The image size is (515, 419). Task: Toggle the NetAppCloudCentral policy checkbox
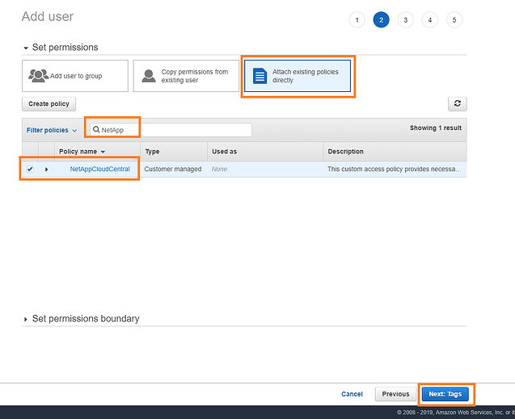click(x=30, y=169)
